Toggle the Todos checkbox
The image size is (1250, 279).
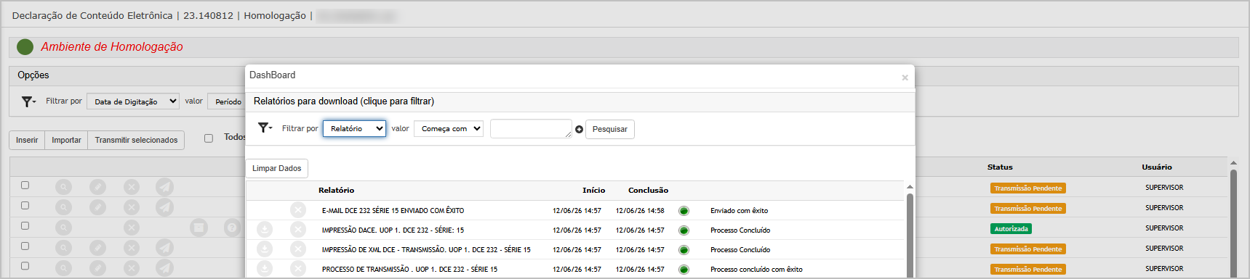coord(209,138)
